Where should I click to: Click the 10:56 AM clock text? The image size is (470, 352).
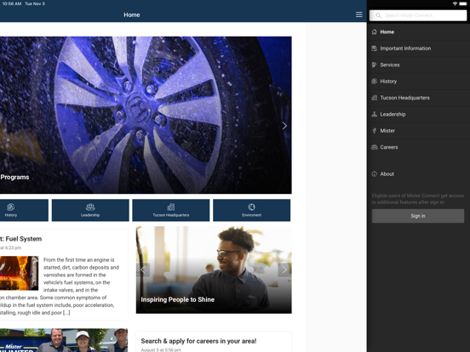coord(12,3)
